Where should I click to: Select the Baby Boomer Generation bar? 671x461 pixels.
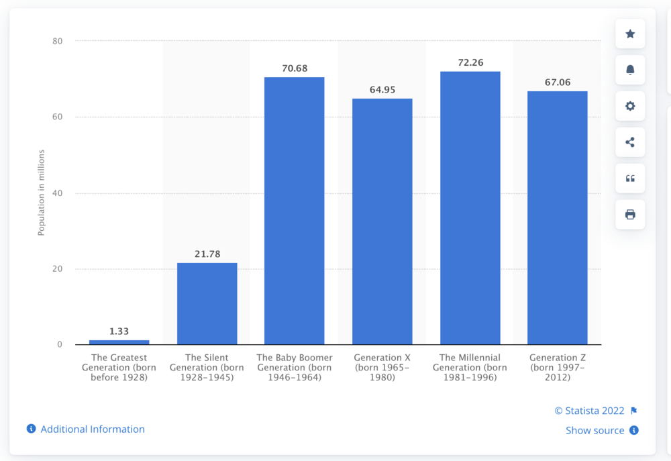click(x=294, y=211)
